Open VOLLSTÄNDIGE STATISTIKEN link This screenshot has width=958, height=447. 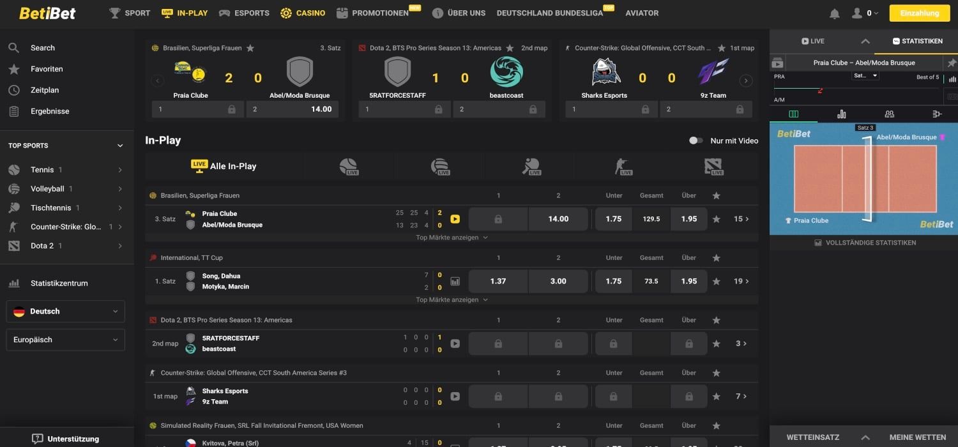[865, 243]
